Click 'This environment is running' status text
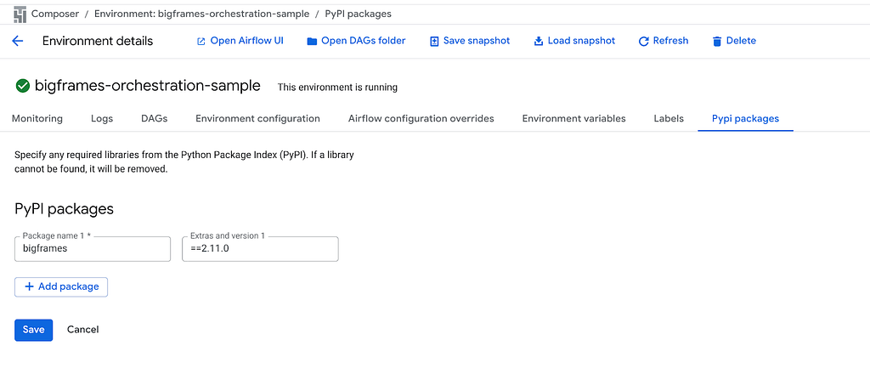Viewport: 870px width, 391px height. (x=337, y=88)
